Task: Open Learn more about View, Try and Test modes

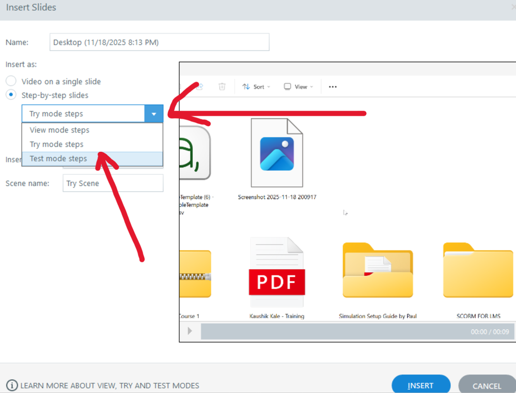Action: pos(110,385)
